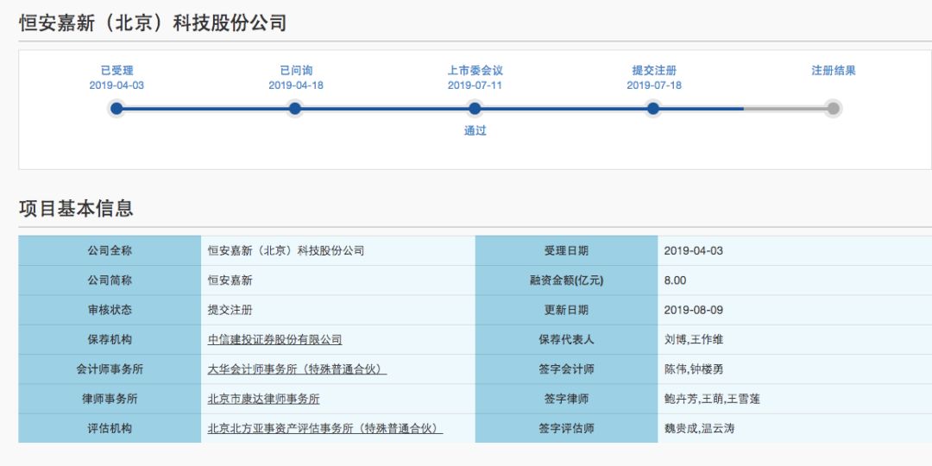Click the appraisers value 魏贵成,温云涛
Viewport: 932px width, 466px height.
pyautogui.click(x=699, y=429)
